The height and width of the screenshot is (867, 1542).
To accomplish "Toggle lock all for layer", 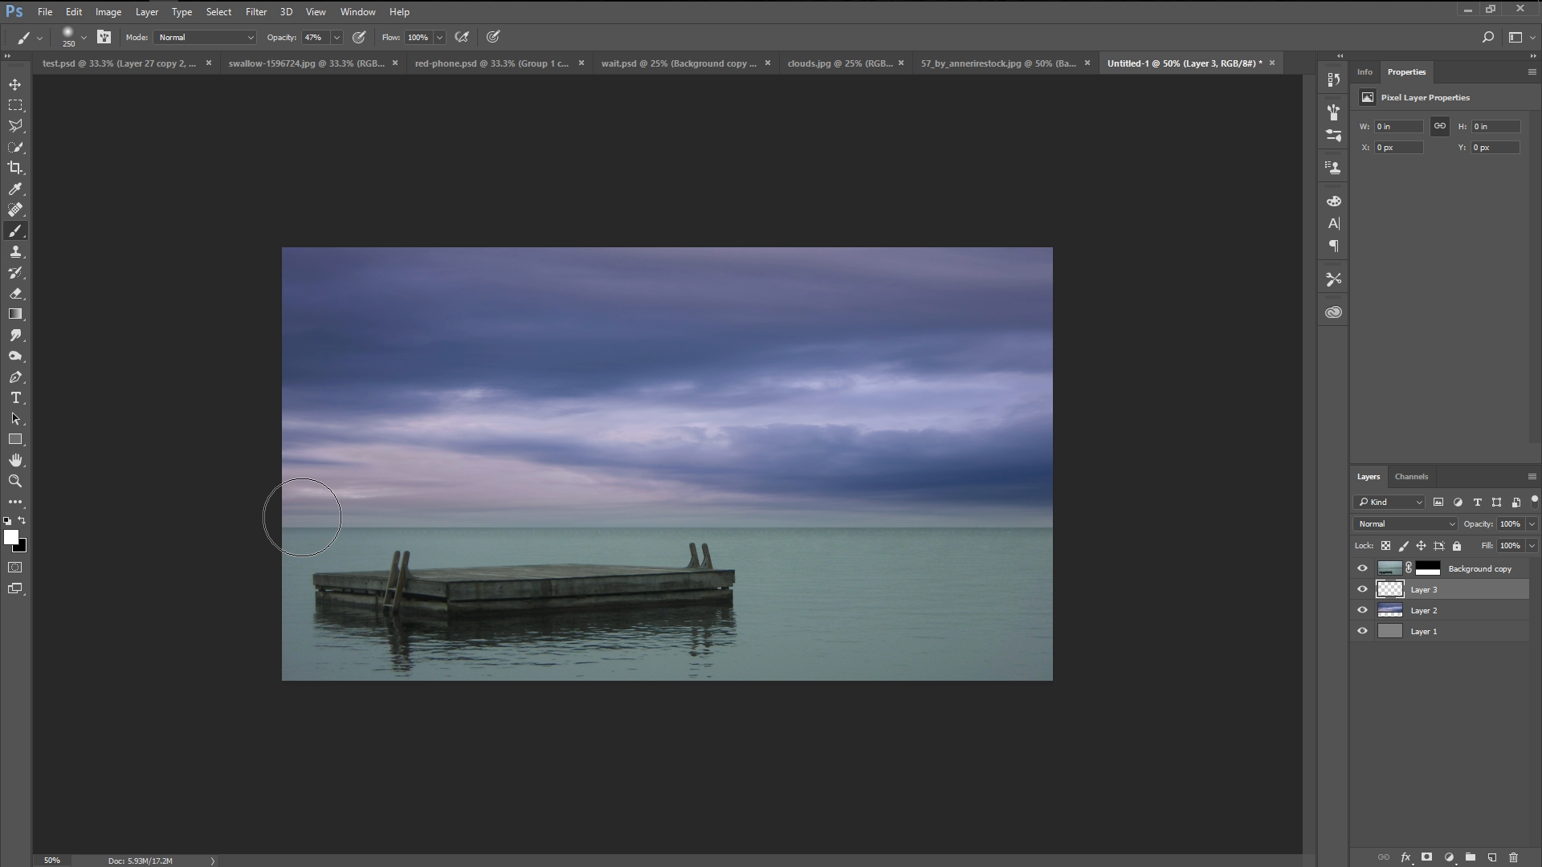I will (1457, 546).
